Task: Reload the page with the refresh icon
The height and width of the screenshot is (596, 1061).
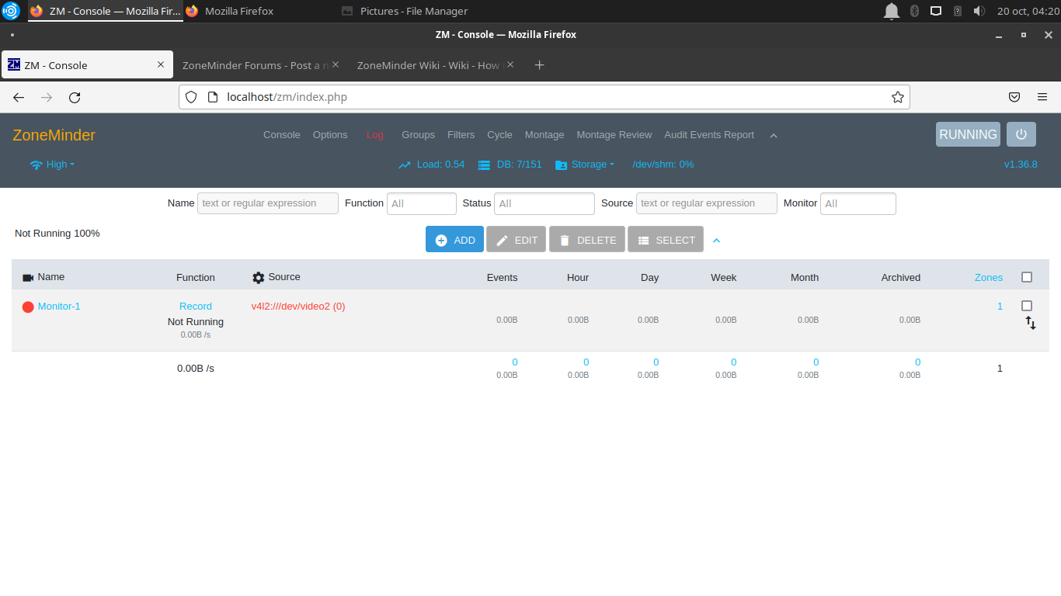Action: 75,97
